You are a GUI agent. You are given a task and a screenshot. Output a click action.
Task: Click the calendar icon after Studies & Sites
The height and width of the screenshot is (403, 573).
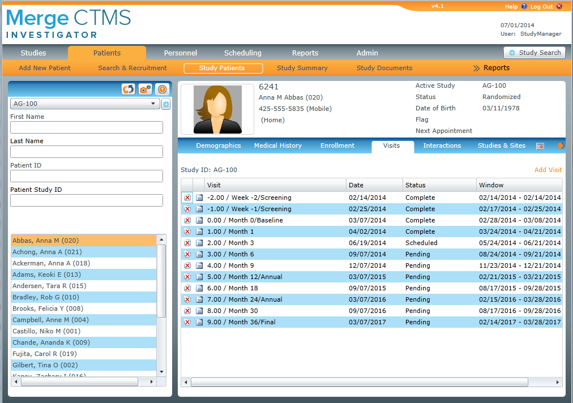(x=540, y=146)
